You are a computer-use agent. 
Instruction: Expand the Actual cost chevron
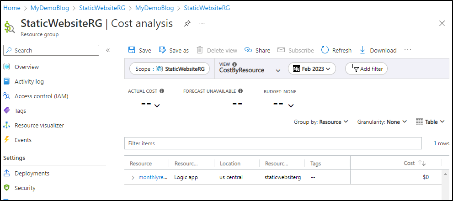click(157, 106)
